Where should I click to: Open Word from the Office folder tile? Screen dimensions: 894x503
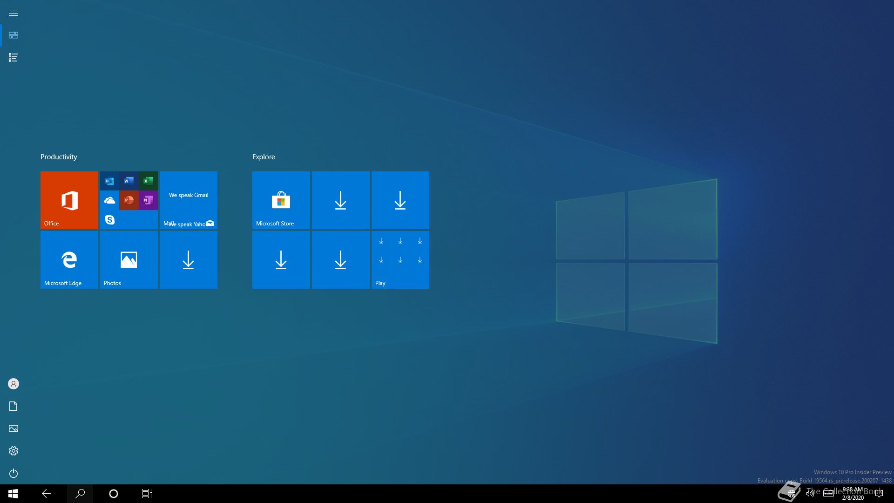[x=129, y=181]
